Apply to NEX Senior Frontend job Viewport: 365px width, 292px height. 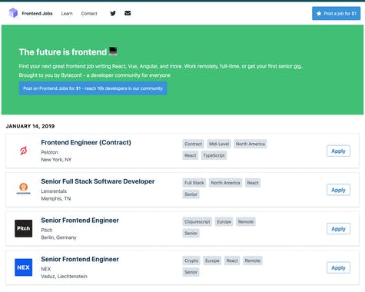(x=338, y=267)
